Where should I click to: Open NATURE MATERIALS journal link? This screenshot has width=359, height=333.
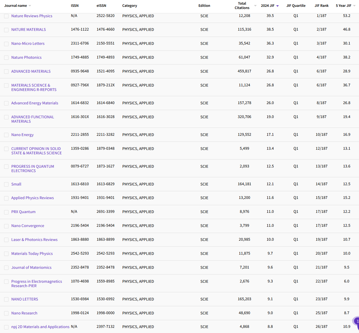point(28,30)
